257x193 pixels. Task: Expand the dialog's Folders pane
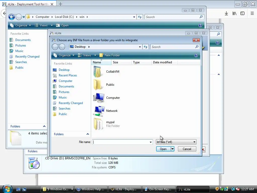click(x=88, y=134)
